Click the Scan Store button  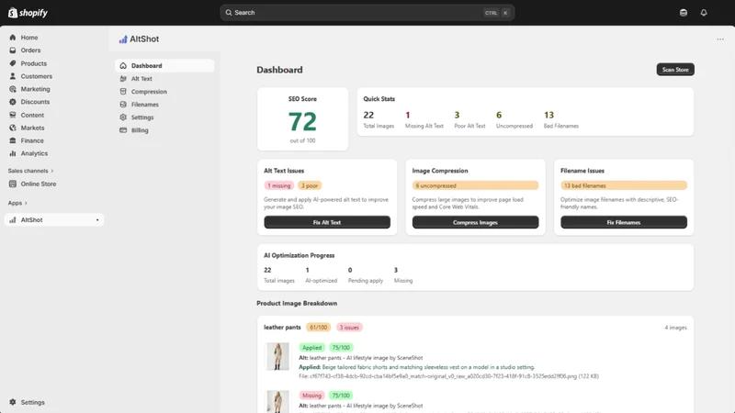click(675, 70)
